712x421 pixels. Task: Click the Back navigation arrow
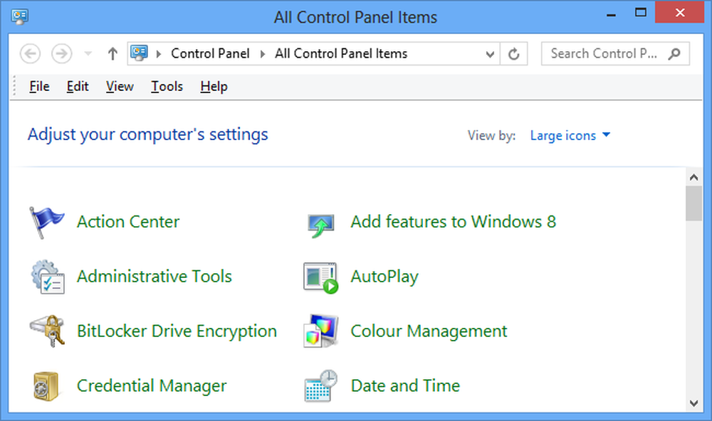tap(31, 53)
